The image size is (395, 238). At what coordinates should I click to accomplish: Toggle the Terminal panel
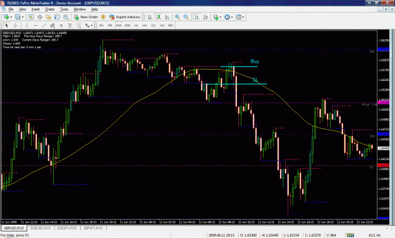(57, 17)
